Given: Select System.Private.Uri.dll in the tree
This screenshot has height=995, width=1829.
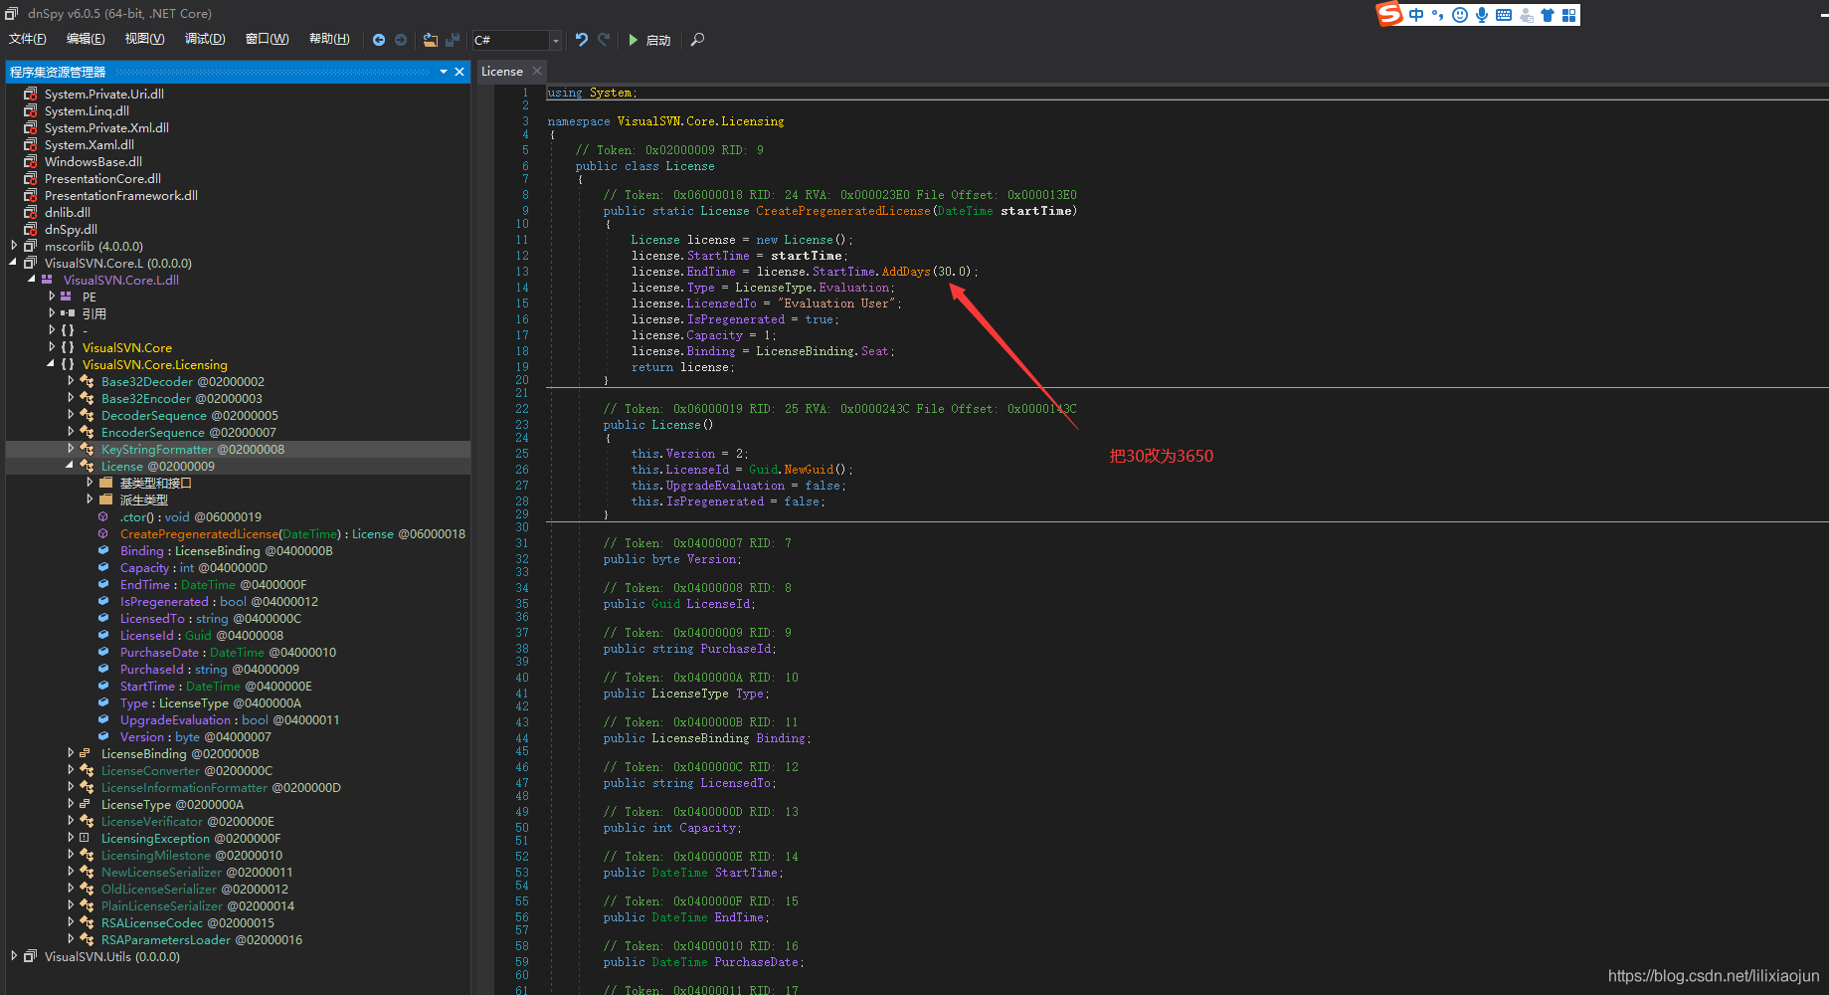Looking at the screenshot, I should point(104,94).
